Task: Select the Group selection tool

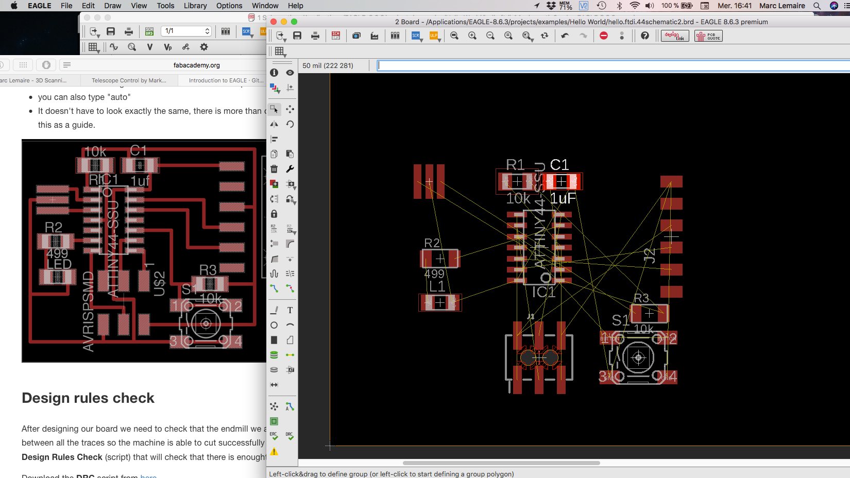Action: point(274,109)
